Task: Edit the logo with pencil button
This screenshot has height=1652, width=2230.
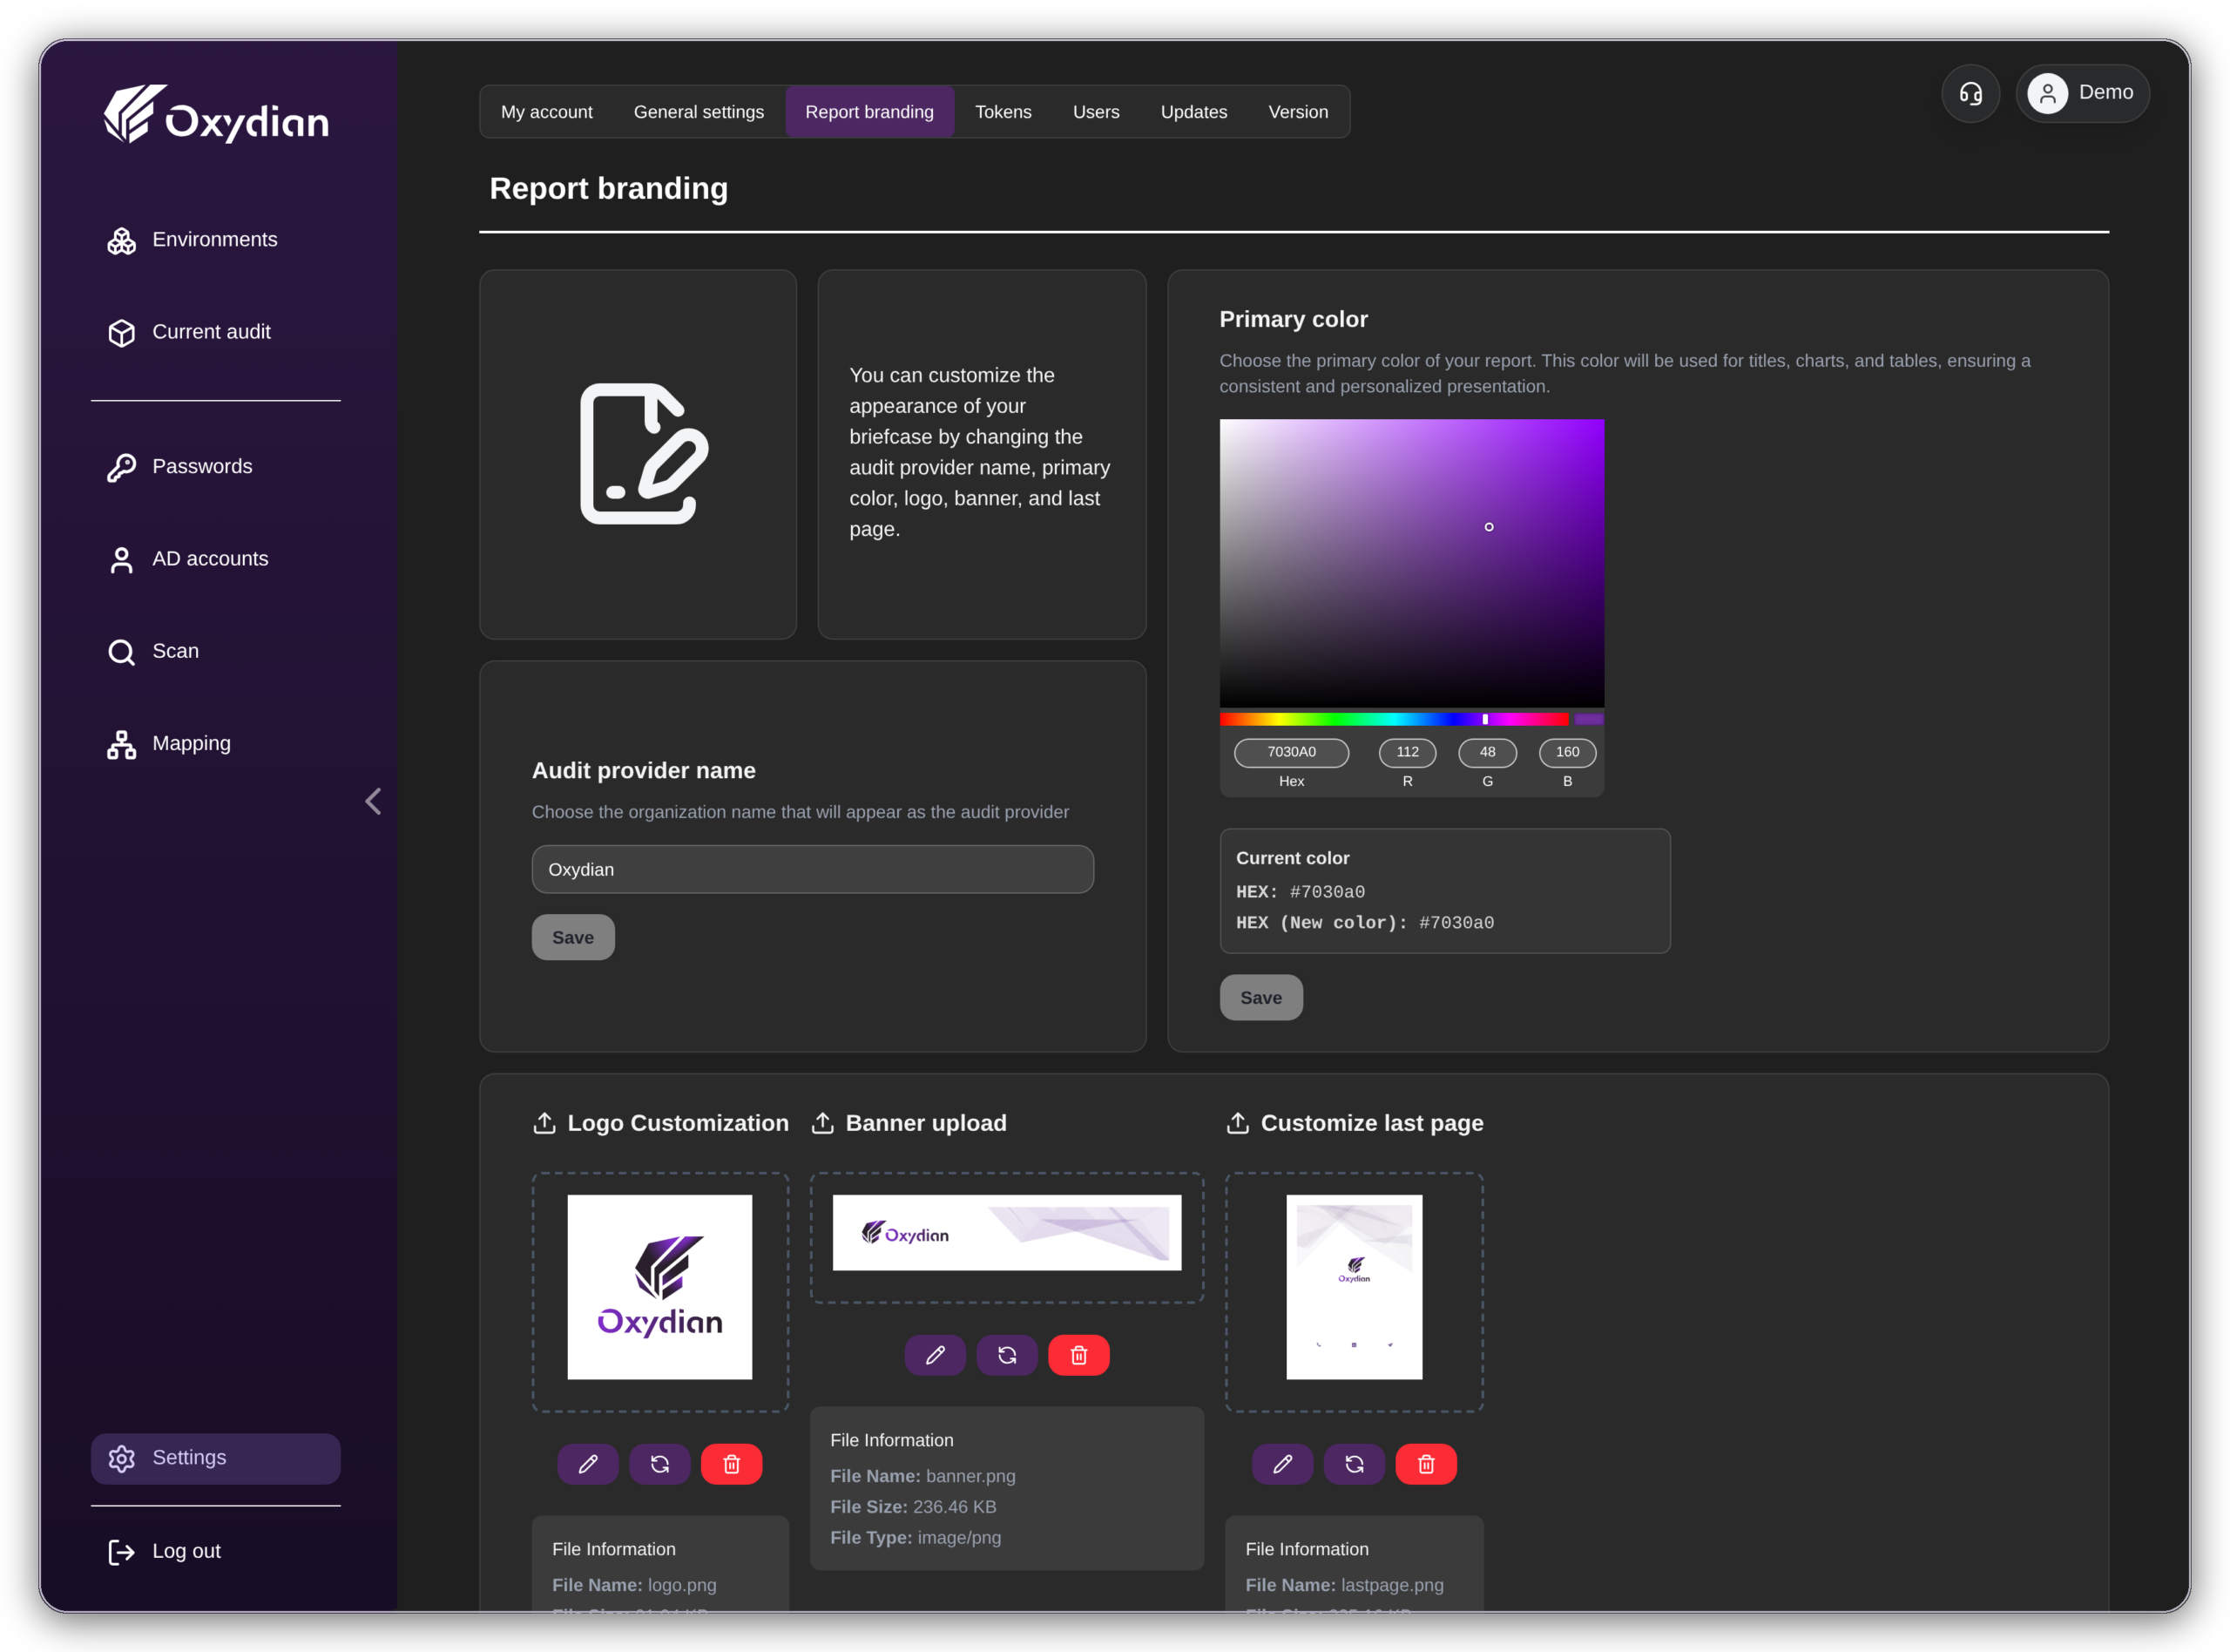Action: tap(588, 1464)
